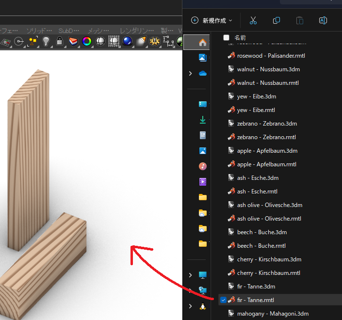Open the layers icon in Rhino toolbar

(x=73, y=41)
